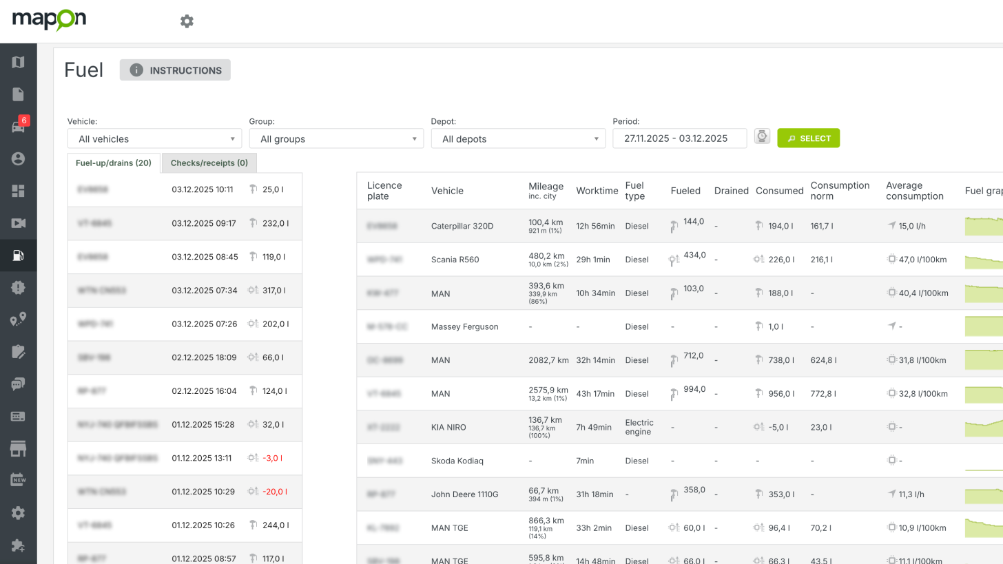View the fuel graph sparkline for Caterpillar 320D

point(984,226)
